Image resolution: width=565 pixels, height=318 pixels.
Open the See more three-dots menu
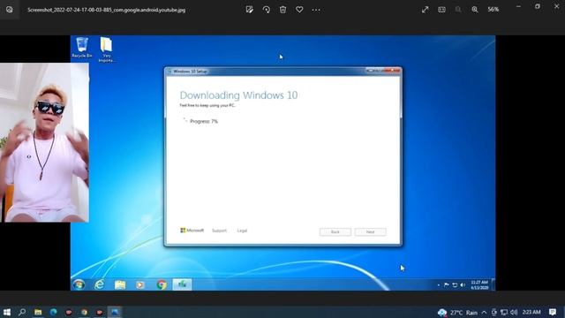[316, 10]
